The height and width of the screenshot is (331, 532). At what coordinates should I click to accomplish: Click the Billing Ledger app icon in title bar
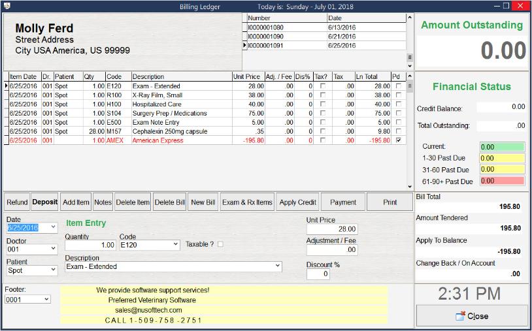point(6,6)
